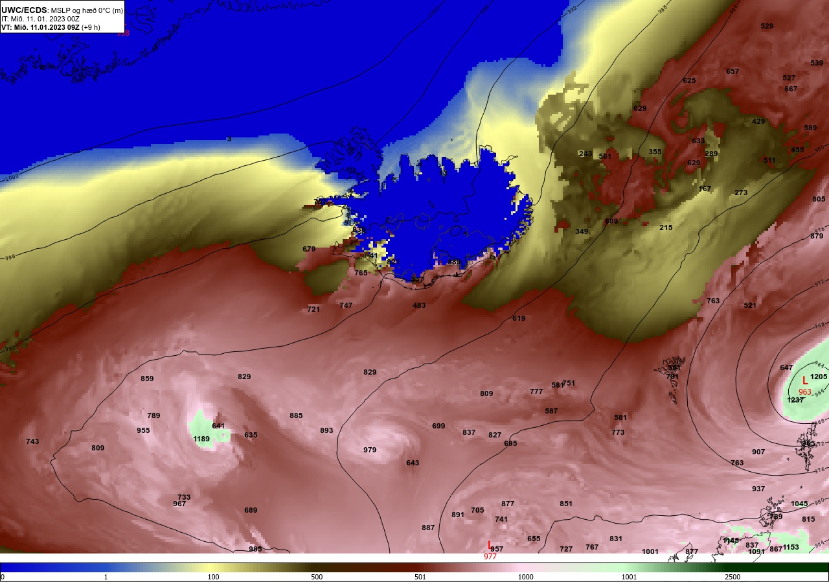Click the height value 885
The image size is (829, 582).
point(296,415)
